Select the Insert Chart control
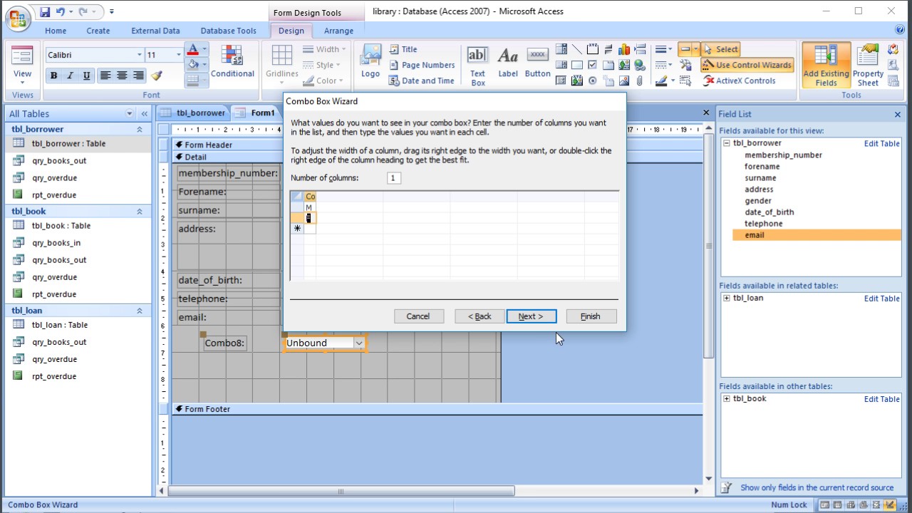 [x=624, y=49]
